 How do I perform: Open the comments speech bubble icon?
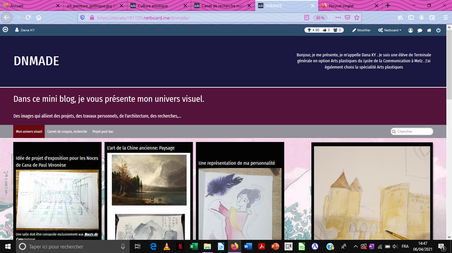(x=420, y=30)
